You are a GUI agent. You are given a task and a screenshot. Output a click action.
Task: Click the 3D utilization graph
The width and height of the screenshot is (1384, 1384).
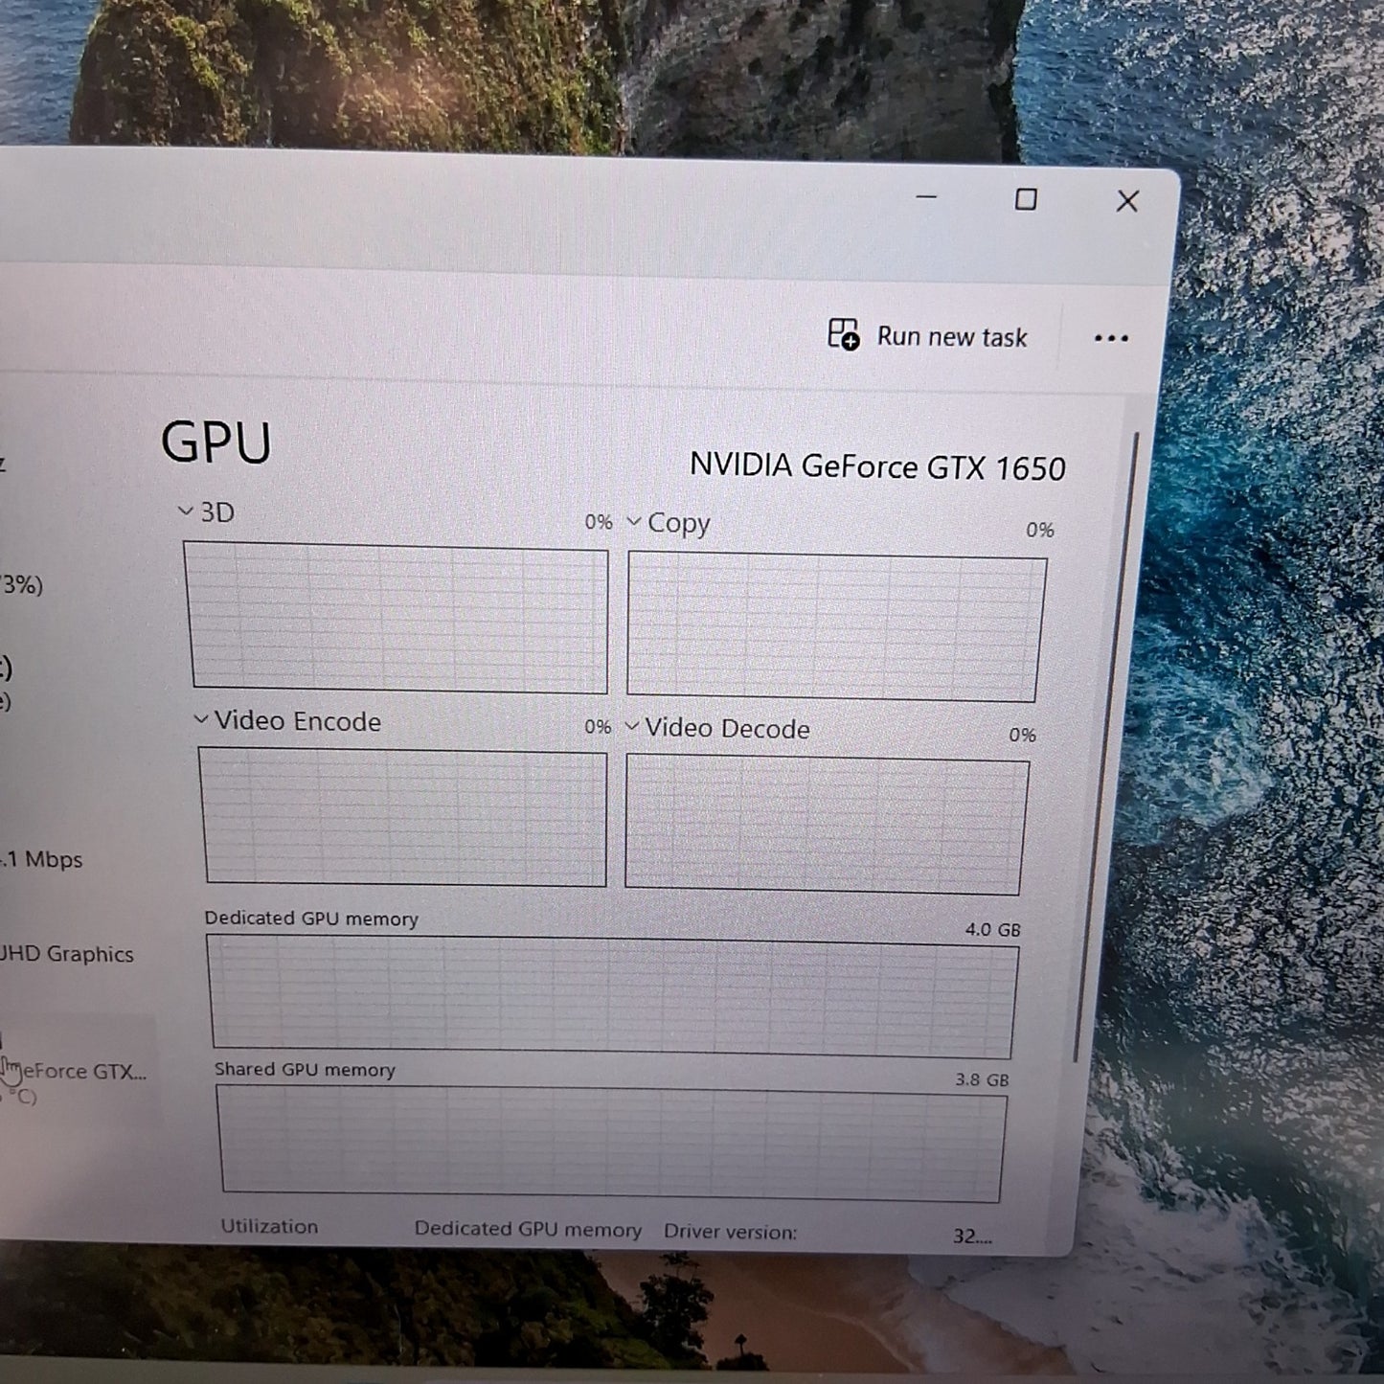click(x=398, y=618)
